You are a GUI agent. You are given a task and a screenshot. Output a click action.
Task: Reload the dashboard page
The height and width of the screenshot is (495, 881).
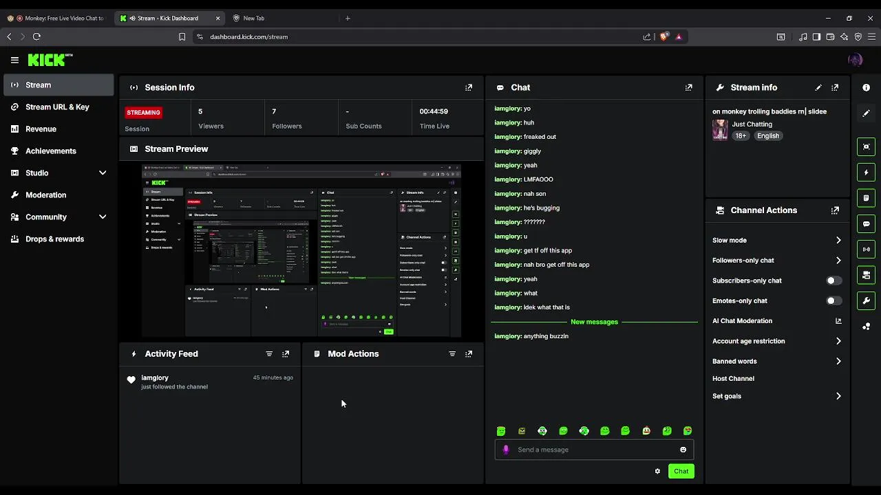[36, 36]
